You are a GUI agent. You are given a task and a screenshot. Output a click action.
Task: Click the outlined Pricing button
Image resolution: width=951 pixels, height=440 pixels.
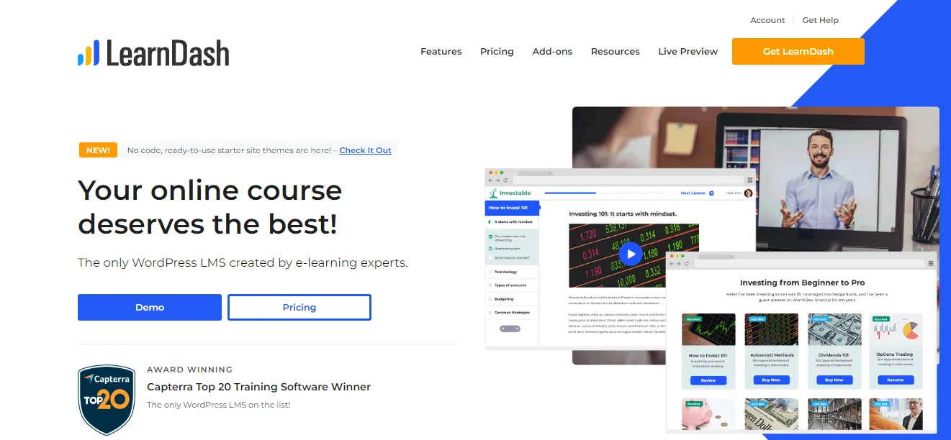299,307
